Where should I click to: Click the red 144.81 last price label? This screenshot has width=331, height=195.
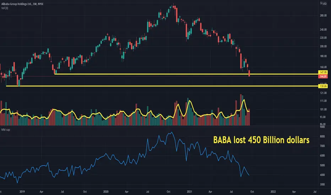(323, 76)
